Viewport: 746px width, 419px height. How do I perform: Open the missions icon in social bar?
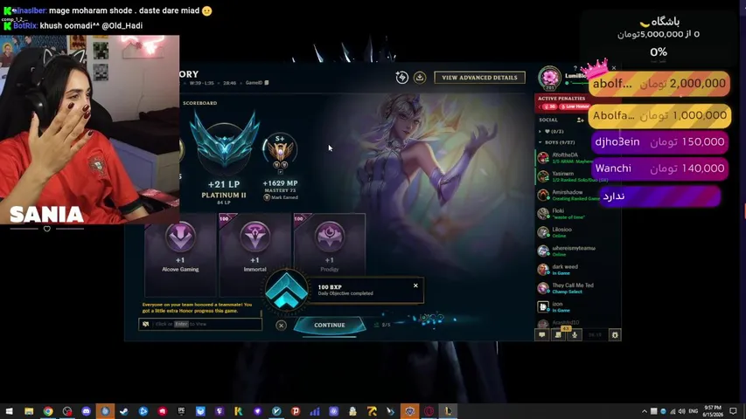pos(558,335)
